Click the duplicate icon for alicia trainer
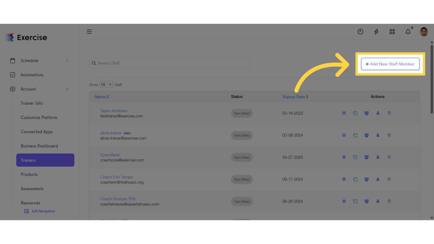This screenshot has height=244, width=434. click(355, 135)
